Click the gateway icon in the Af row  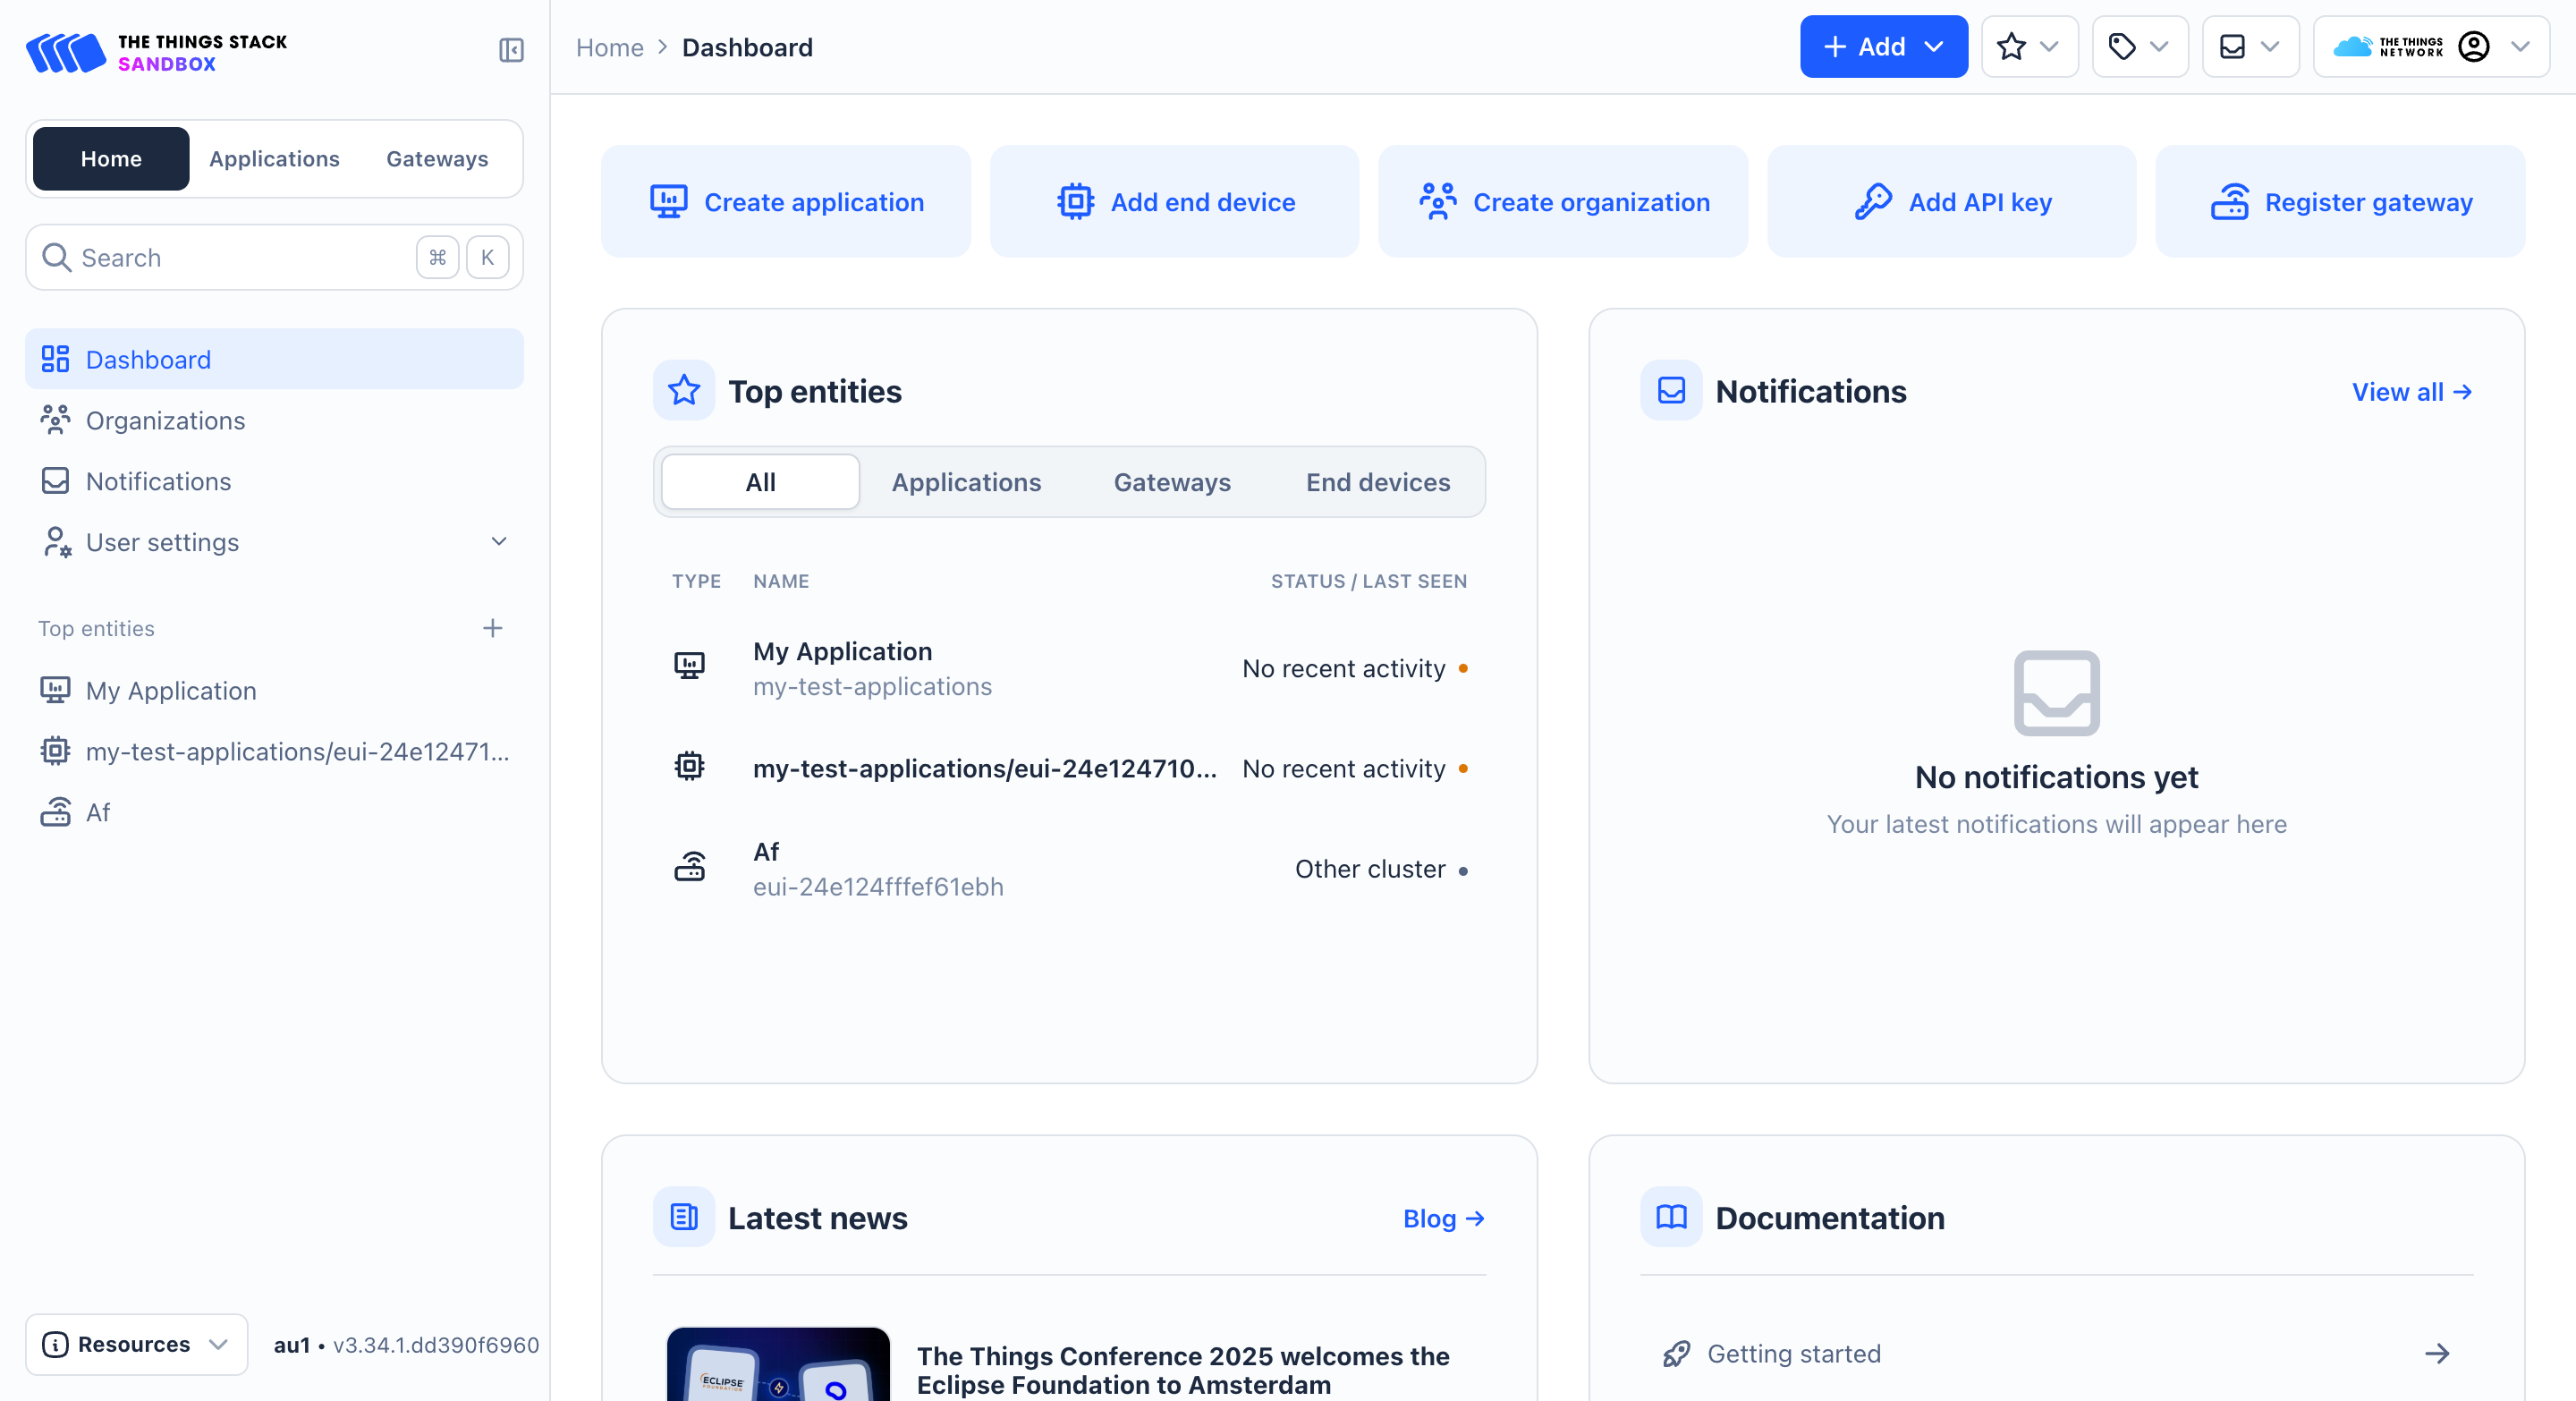tap(689, 867)
